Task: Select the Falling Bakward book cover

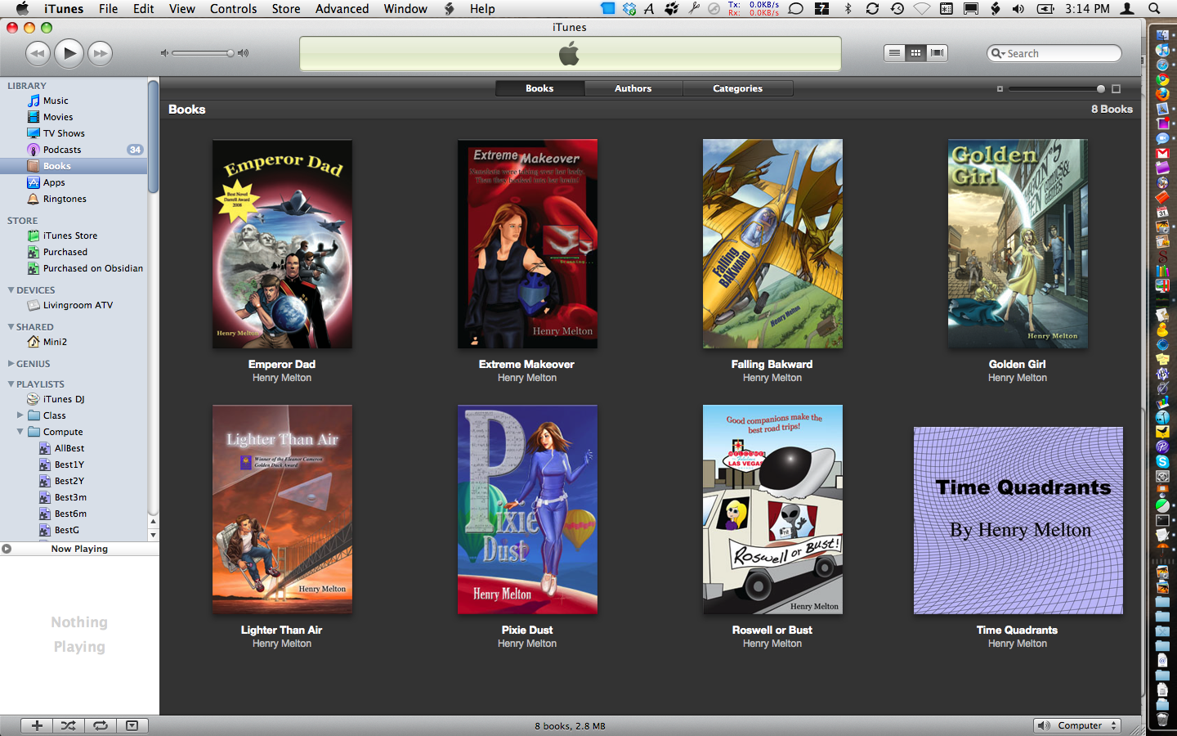Action: [x=772, y=244]
